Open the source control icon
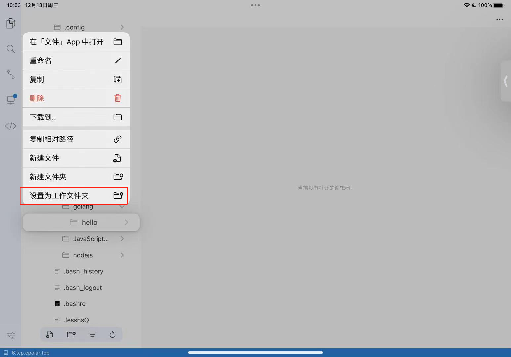The image size is (511, 357). point(11,74)
